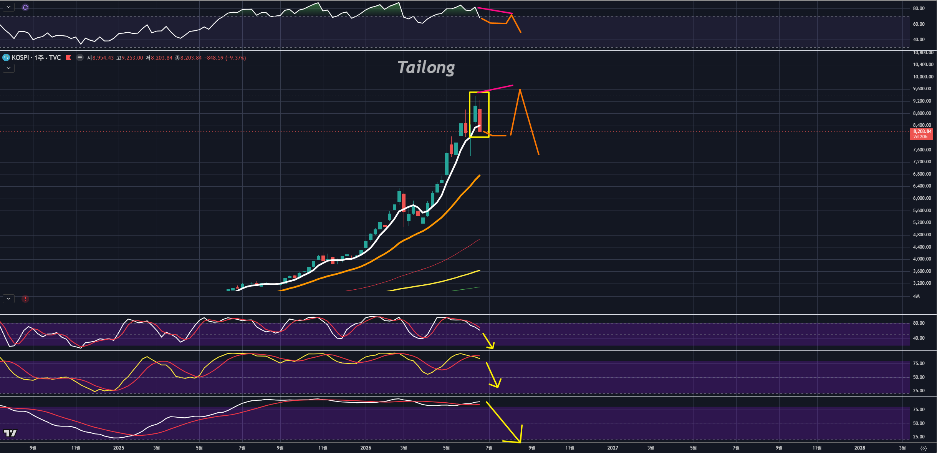Click the '10,400.00' price axis label
Image resolution: width=937 pixels, height=453 pixels.
[923, 65]
